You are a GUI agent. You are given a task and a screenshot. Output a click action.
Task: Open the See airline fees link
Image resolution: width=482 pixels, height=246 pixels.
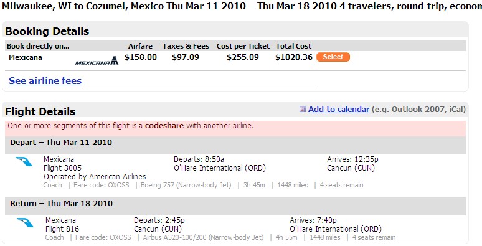tap(45, 80)
